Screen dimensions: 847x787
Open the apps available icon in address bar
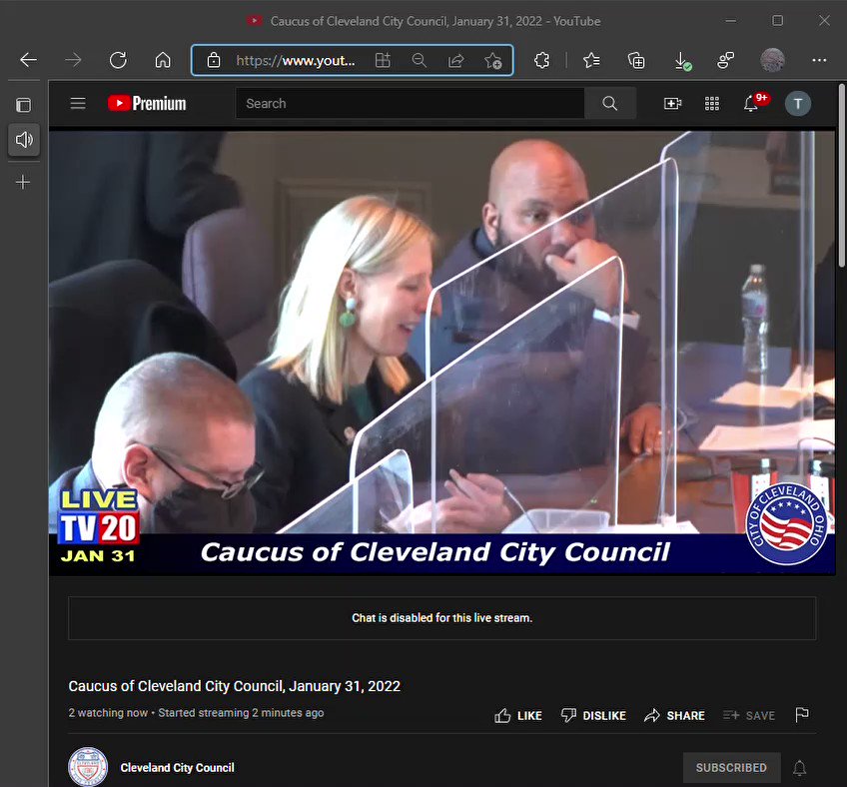[x=383, y=60]
